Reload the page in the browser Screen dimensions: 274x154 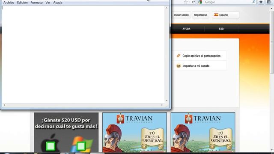(193, 2)
